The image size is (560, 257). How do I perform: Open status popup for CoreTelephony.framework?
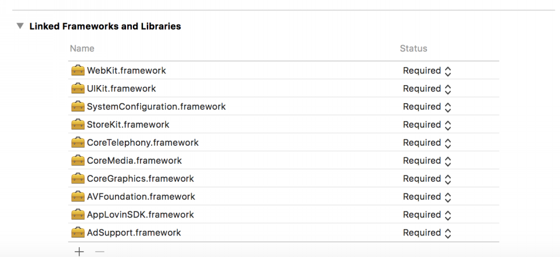[427, 143]
